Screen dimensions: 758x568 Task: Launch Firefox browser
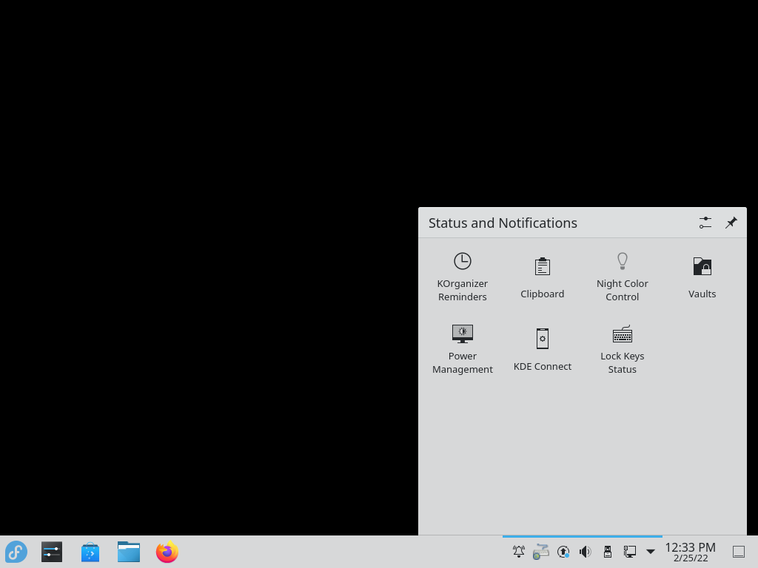167,552
